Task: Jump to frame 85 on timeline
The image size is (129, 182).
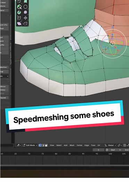Action: (70, 154)
